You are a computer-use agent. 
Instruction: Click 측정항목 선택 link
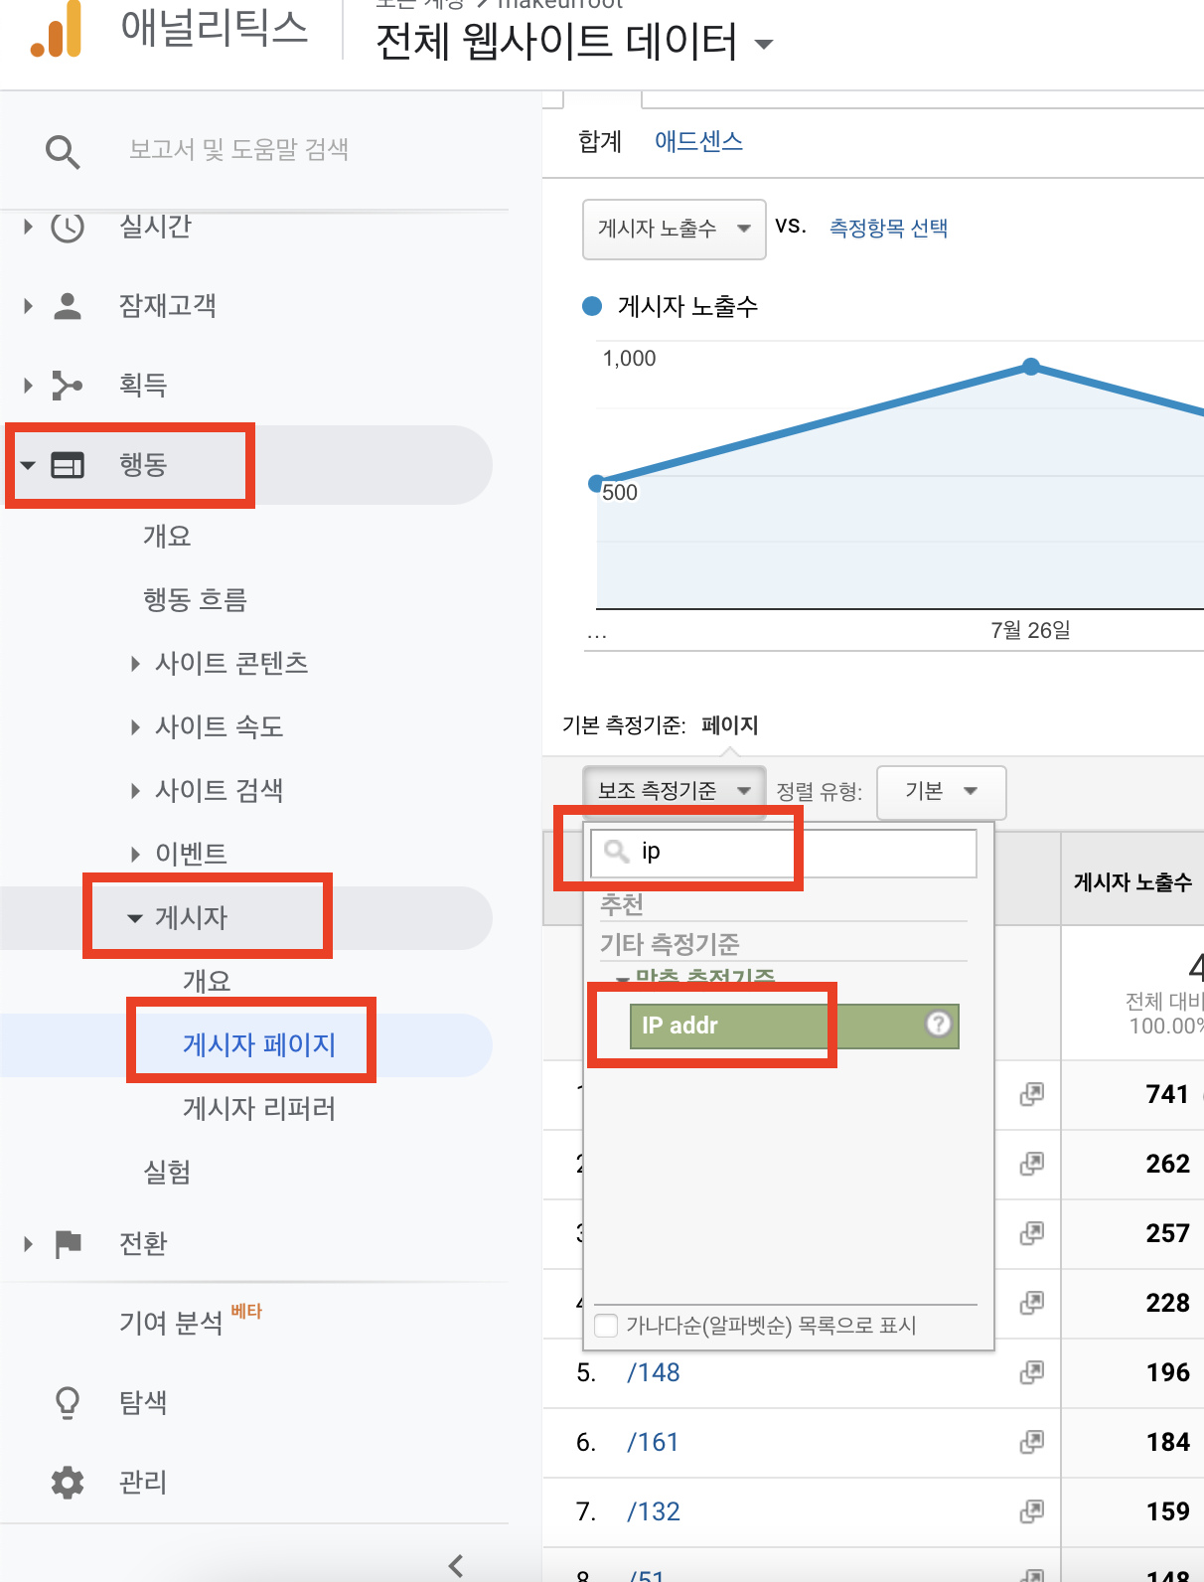click(x=888, y=229)
